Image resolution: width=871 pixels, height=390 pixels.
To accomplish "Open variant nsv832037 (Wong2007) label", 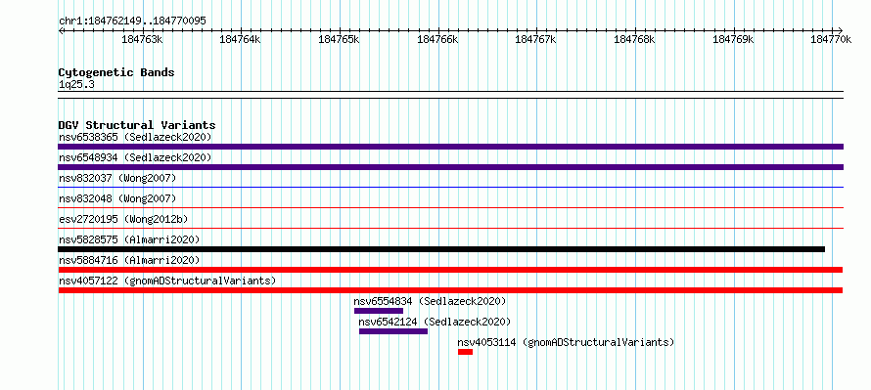I will point(117,178).
